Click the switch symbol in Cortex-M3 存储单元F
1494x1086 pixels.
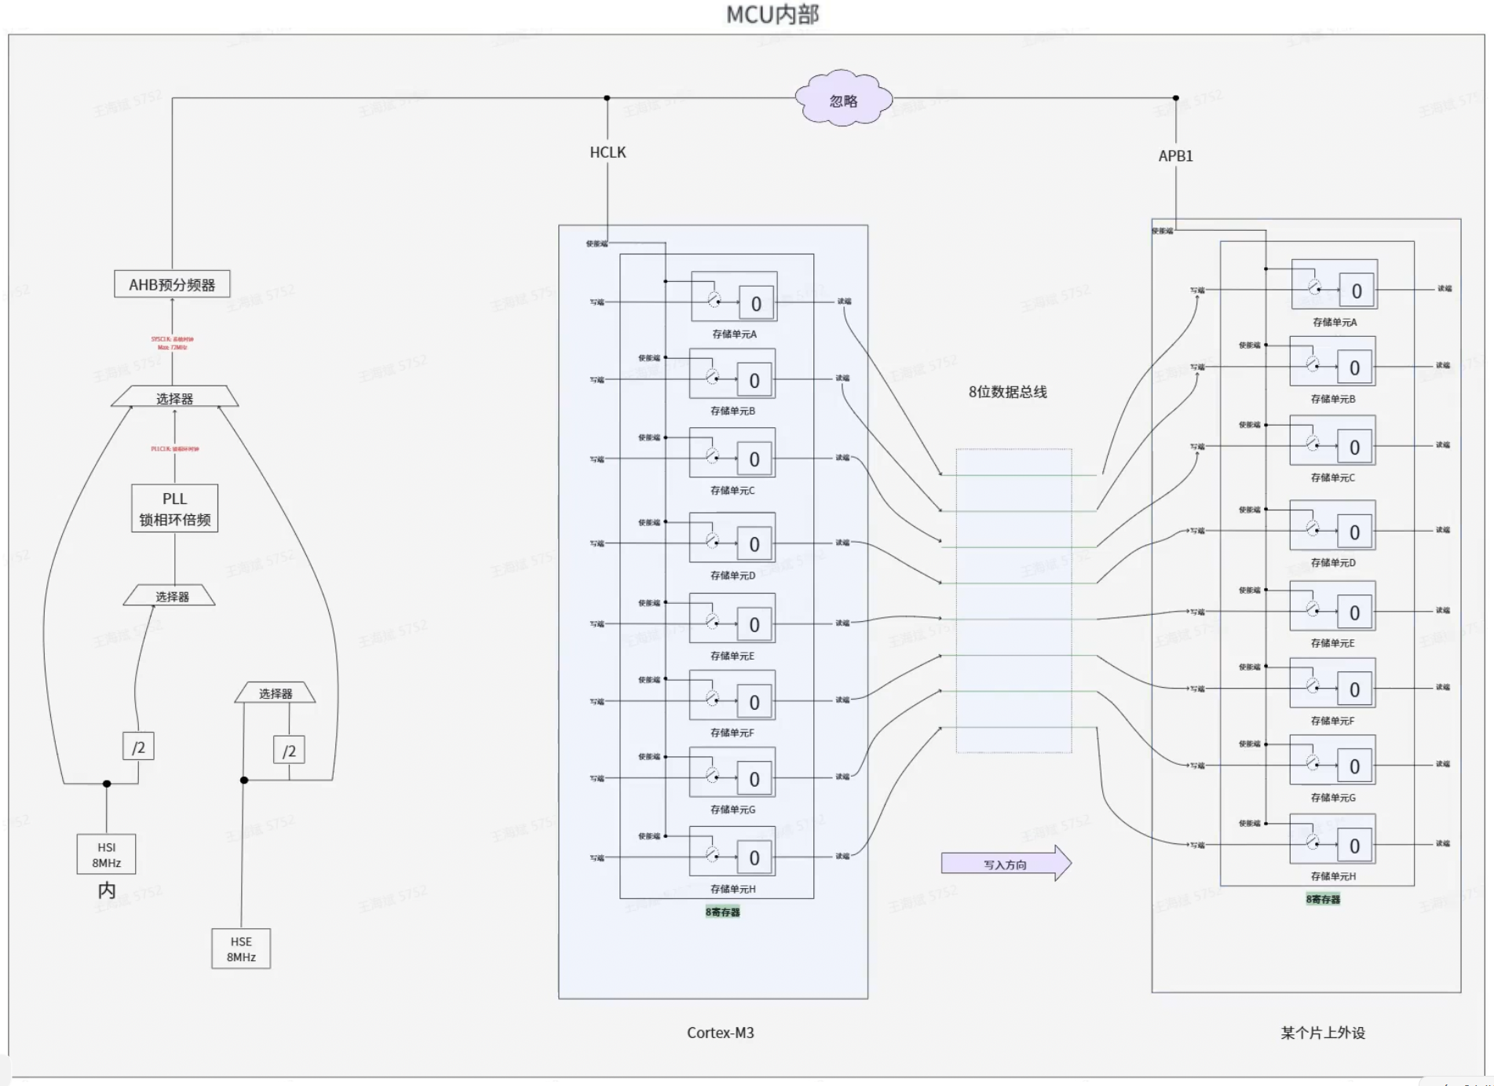[712, 698]
